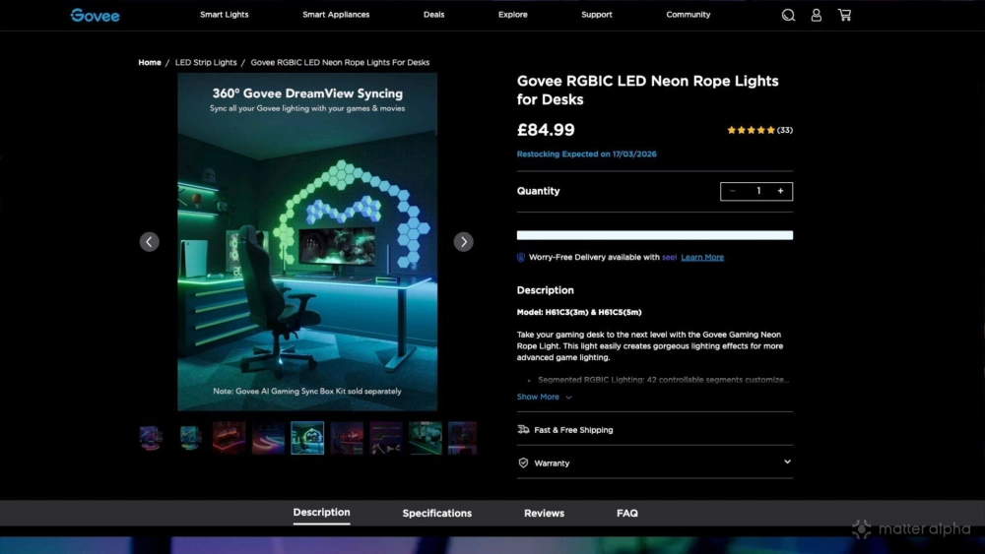Open the user account icon
The image size is (985, 554).
pos(816,15)
